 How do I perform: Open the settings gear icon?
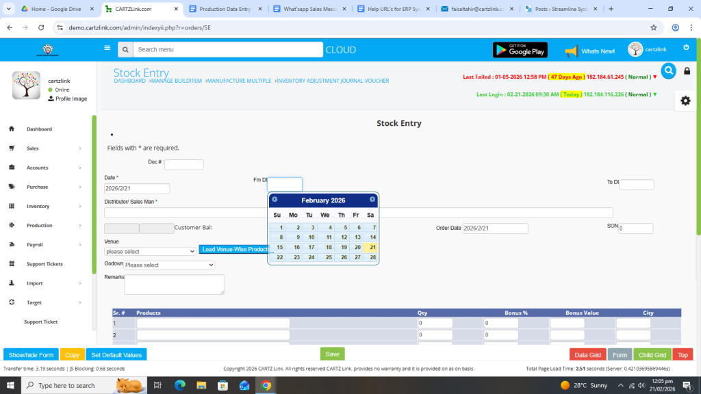click(685, 101)
